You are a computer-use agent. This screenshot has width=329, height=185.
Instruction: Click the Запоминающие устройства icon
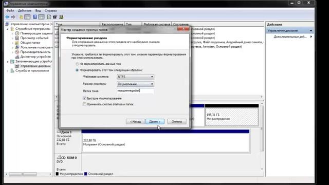pyautogui.click(x=12, y=61)
